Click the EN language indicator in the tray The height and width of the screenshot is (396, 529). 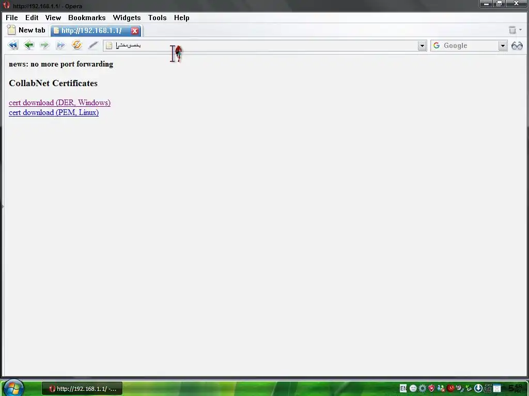(x=403, y=388)
